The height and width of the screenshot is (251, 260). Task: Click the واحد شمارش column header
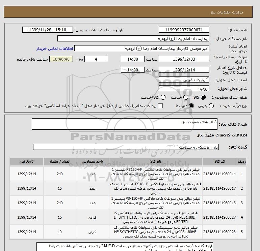click(93, 161)
